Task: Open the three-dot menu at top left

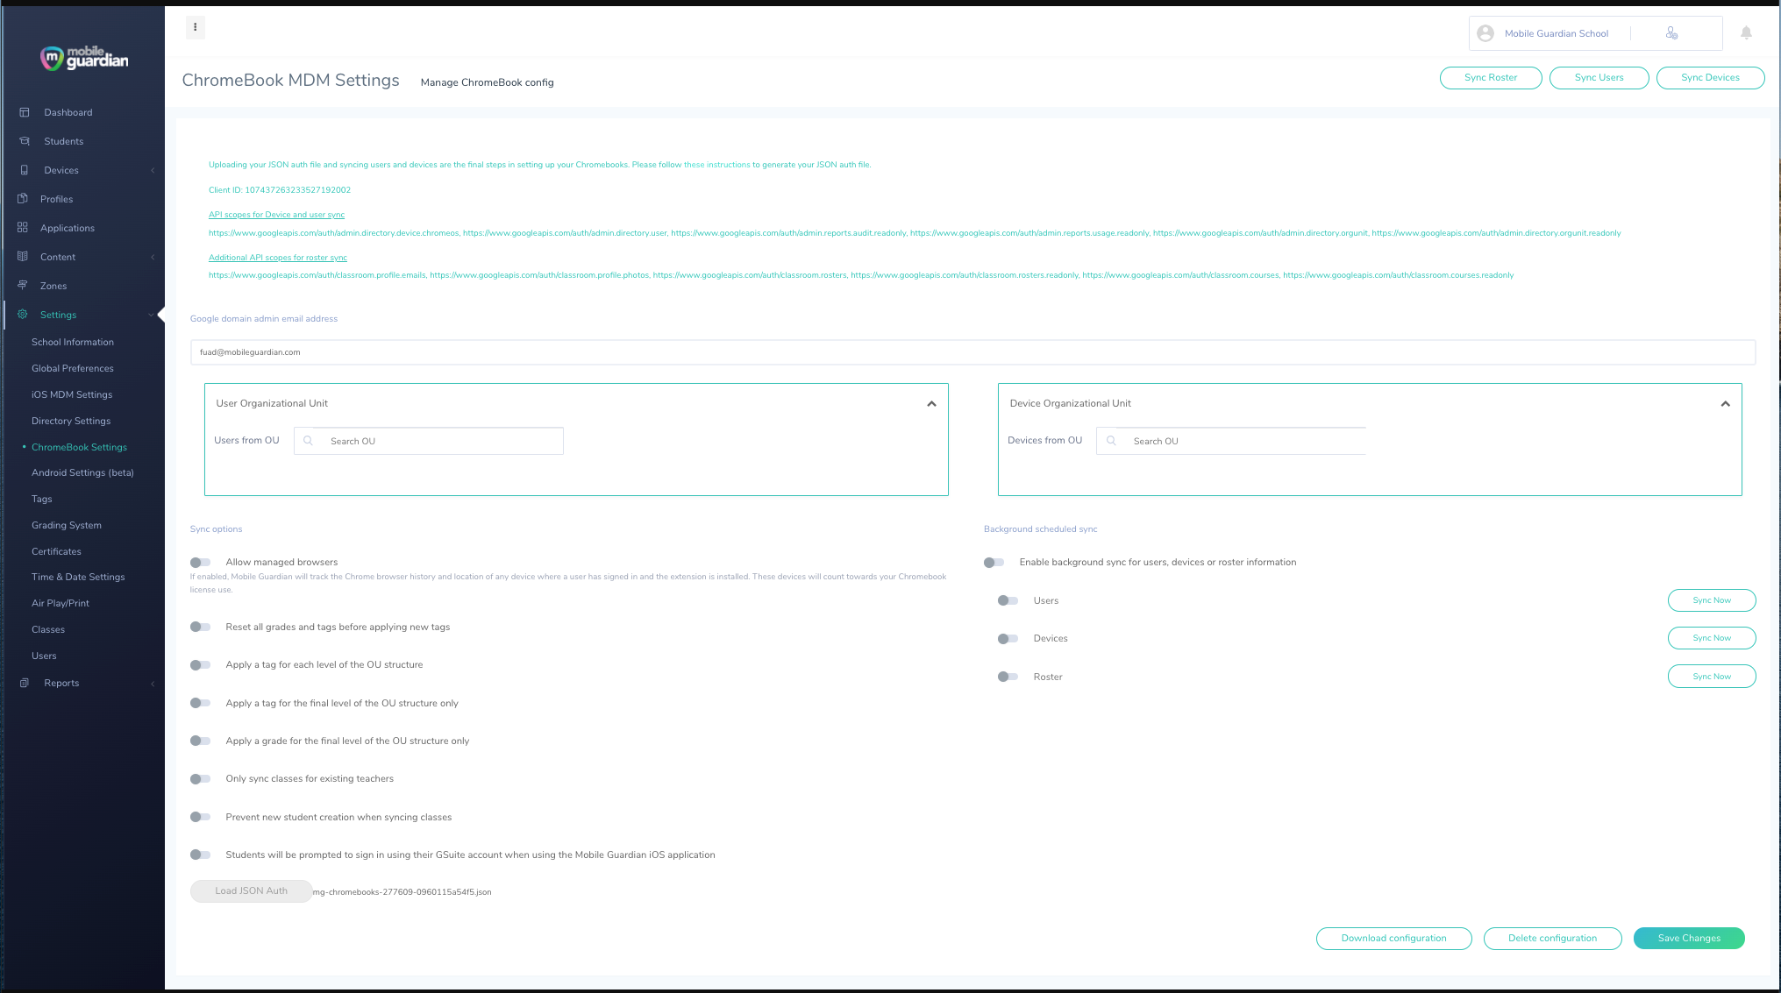Action: click(195, 27)
